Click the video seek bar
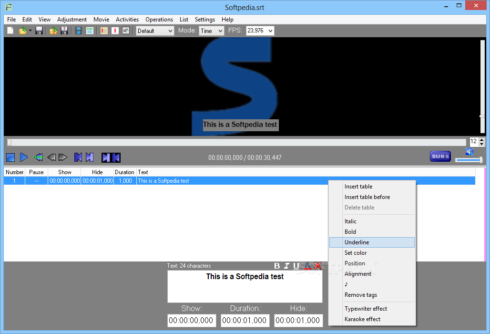The image size is (490, 334). tap(236, 142)
